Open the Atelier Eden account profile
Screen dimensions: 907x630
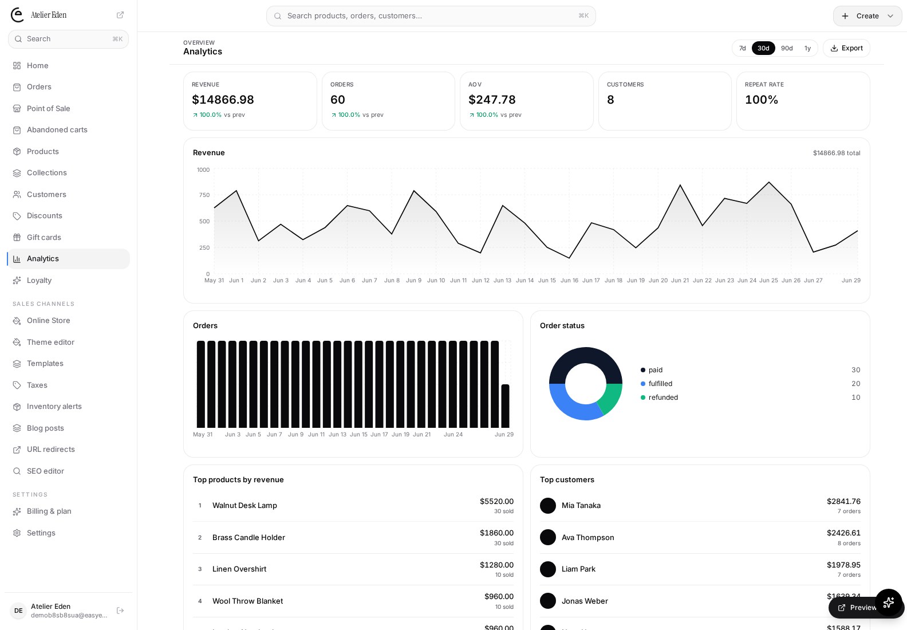60,611
